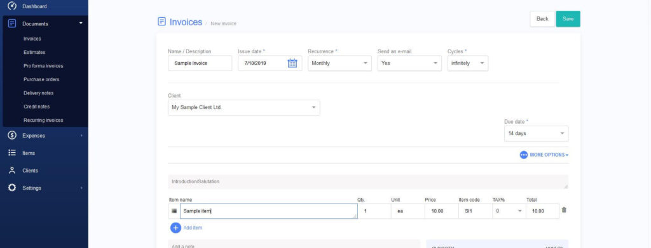This screenshot has width=651, height=248.
Task: Open Credit notes in sidebar
Action: 36,107
